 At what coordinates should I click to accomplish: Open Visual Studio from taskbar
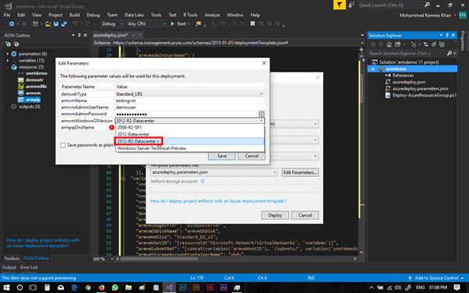click(169, 288)
